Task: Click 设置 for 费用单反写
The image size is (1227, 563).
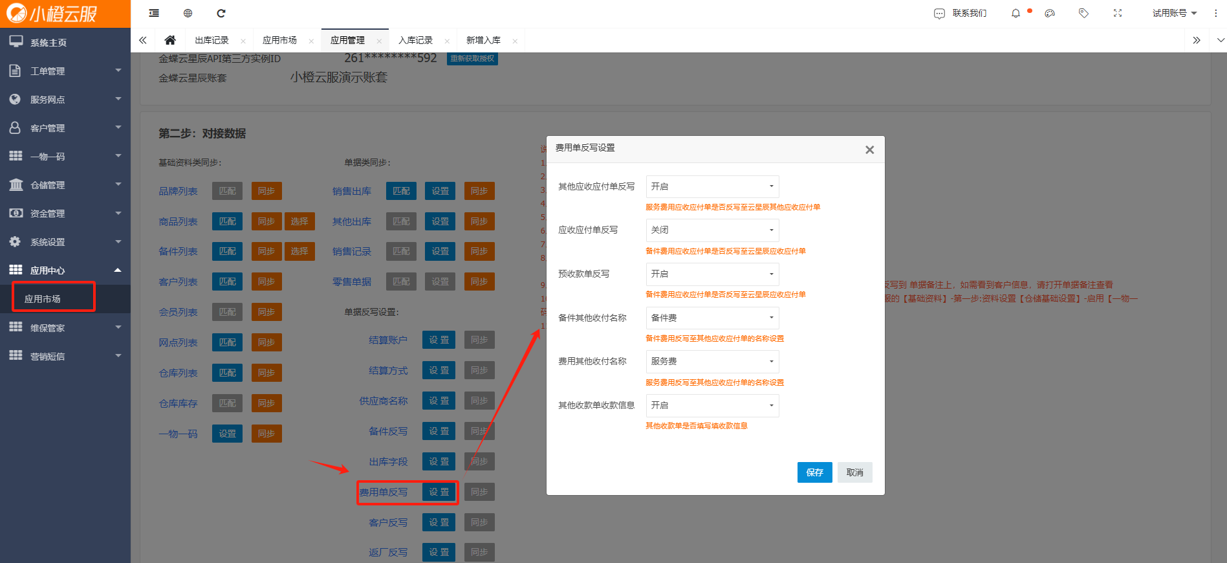Action: pyautogui.click(x=439, y=492)
